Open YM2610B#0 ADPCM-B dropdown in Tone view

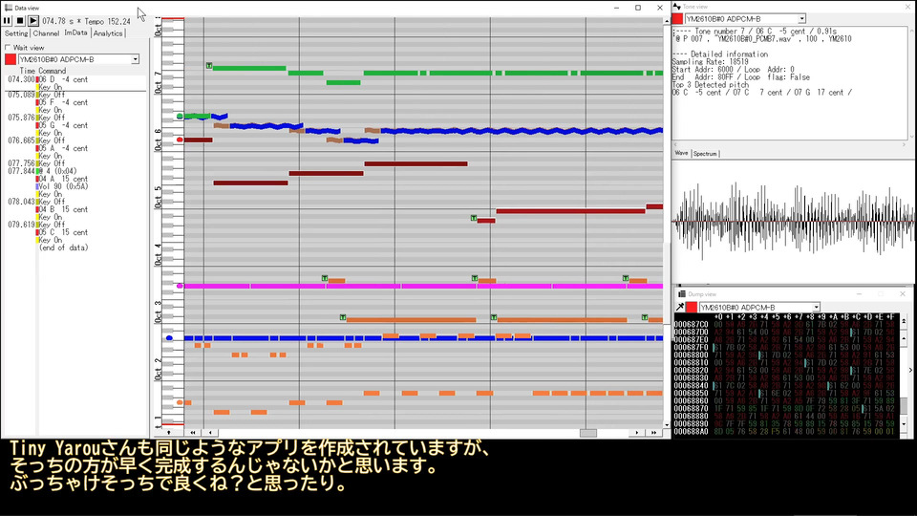point(745,19)
